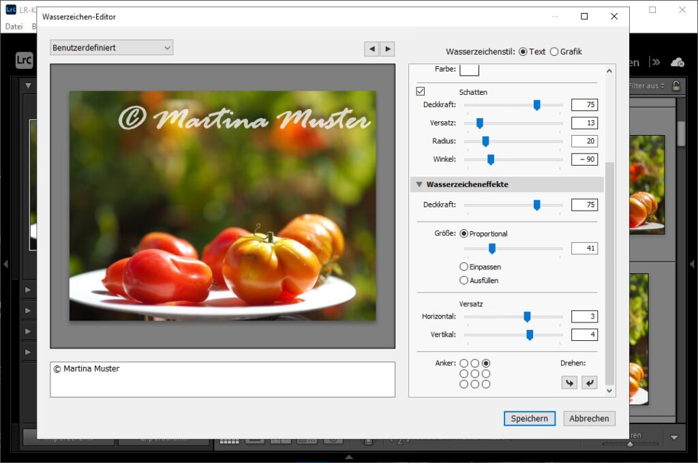This screenshot has height=463, width=698.
Task: Click the filter lock icon
Action: pyautogui.click(x=676, y=86)
